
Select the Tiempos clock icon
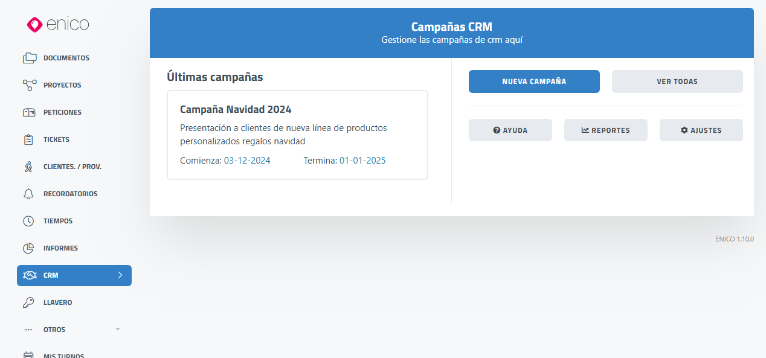[29, 221]
